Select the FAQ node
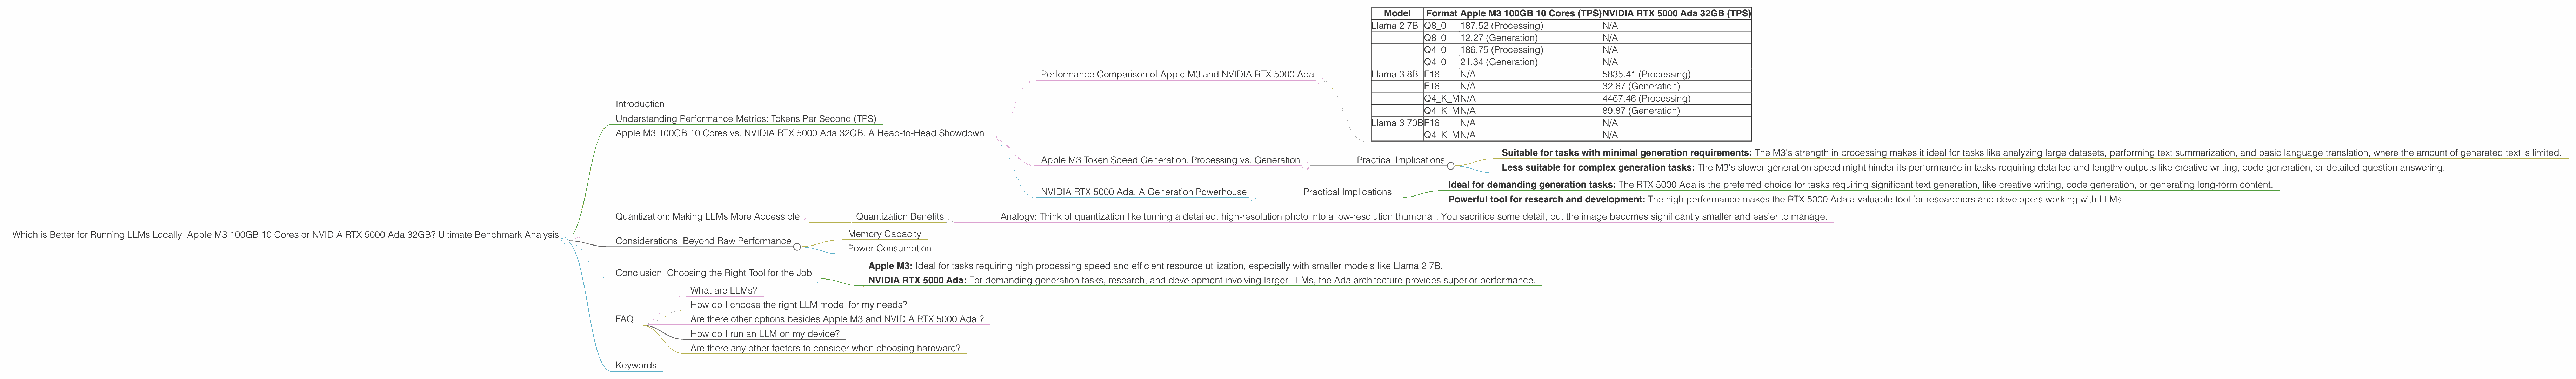Screen dimensions: 2576x379 tap(624, 319)
